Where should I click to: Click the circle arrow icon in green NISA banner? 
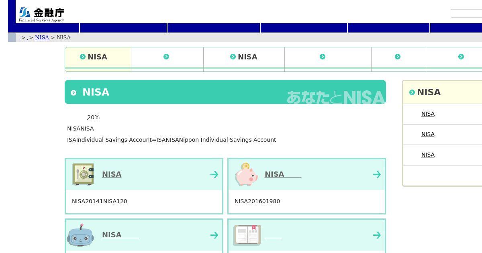point(74,93)
